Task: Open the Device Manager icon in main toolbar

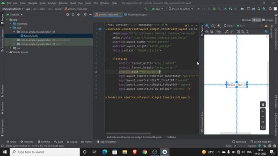Action: tap(259, 9)
